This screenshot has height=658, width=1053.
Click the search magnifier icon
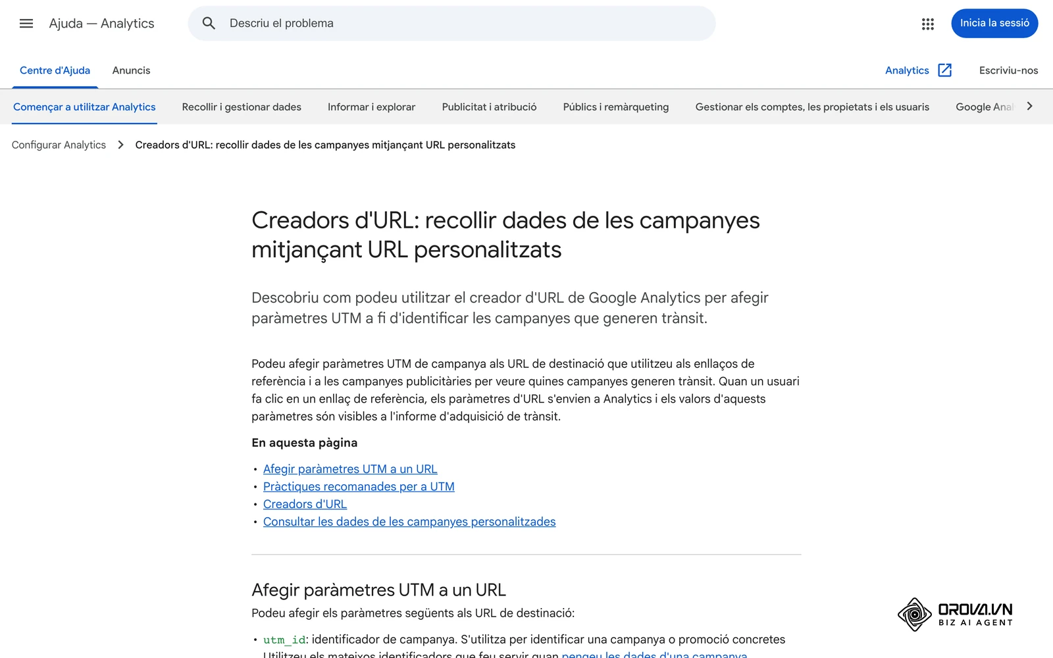pos(209,24)
